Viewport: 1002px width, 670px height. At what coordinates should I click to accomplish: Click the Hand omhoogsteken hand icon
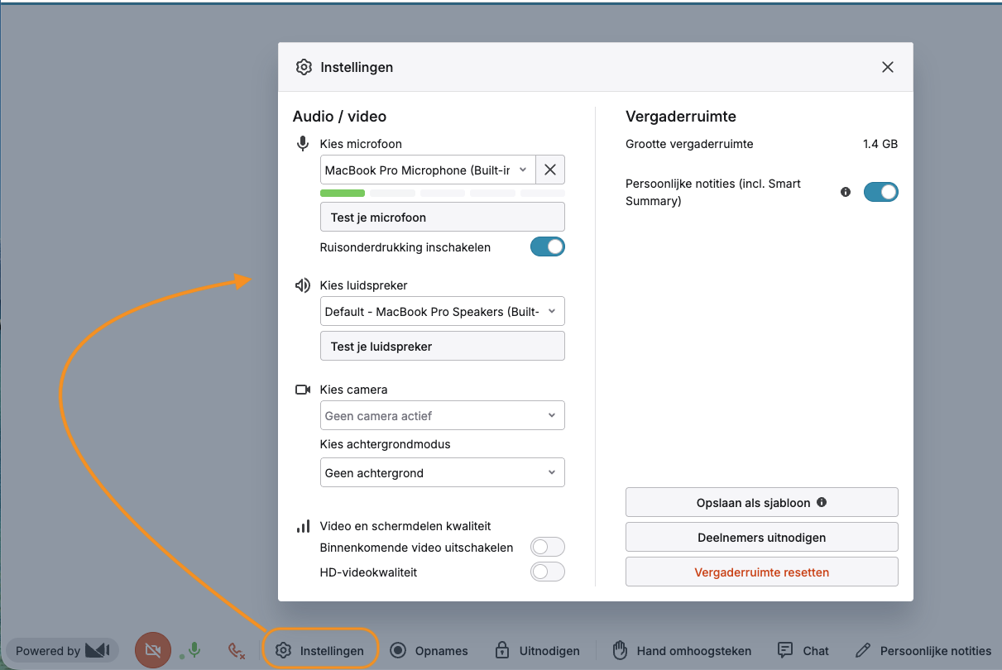621,650
